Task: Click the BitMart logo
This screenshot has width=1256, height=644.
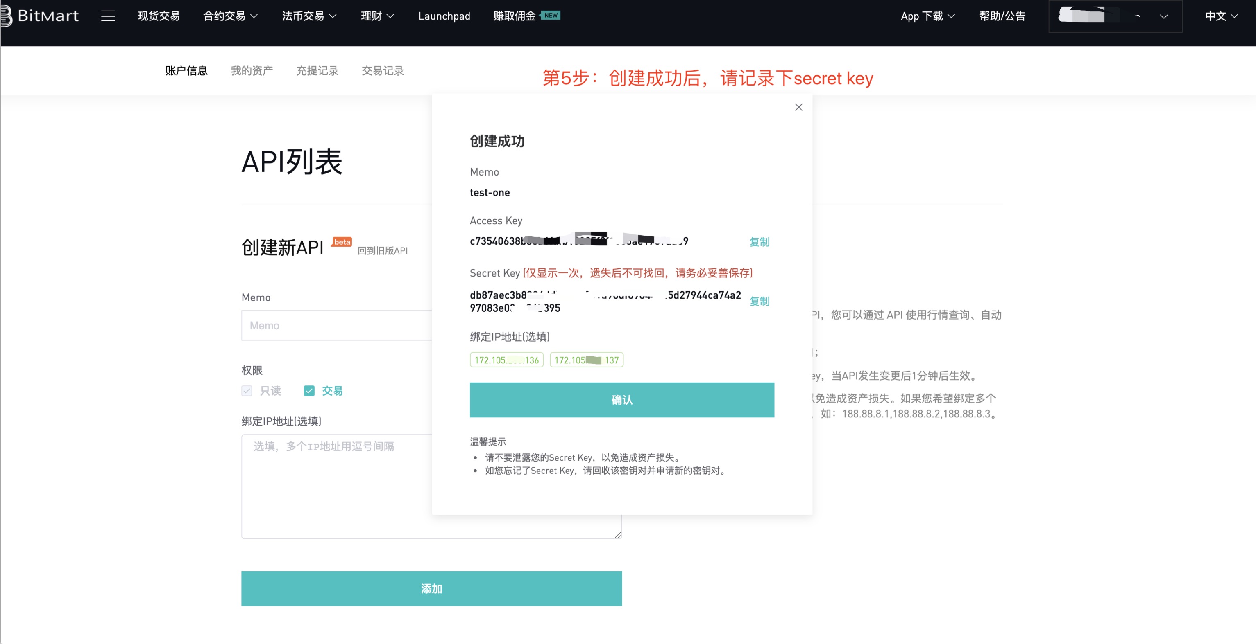Action: (40, 16)
